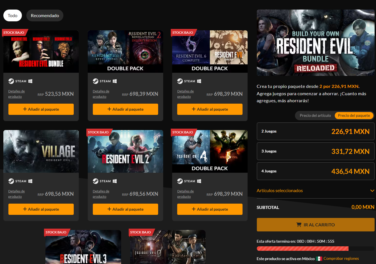
Task: Open product details for Resident Evil 4 Double Pack
Action: point(185,194)
